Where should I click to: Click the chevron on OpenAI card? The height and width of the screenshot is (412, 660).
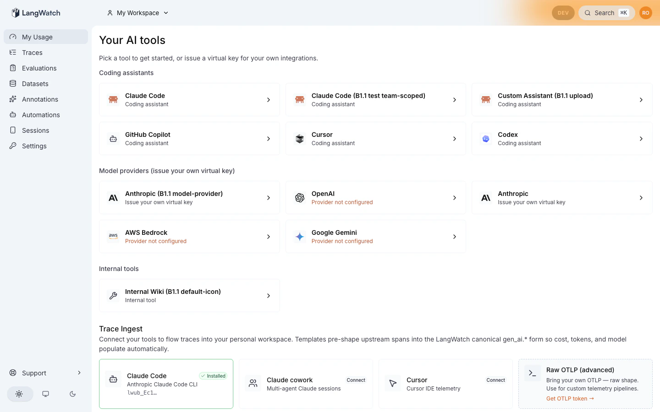[x=455, y=198]
